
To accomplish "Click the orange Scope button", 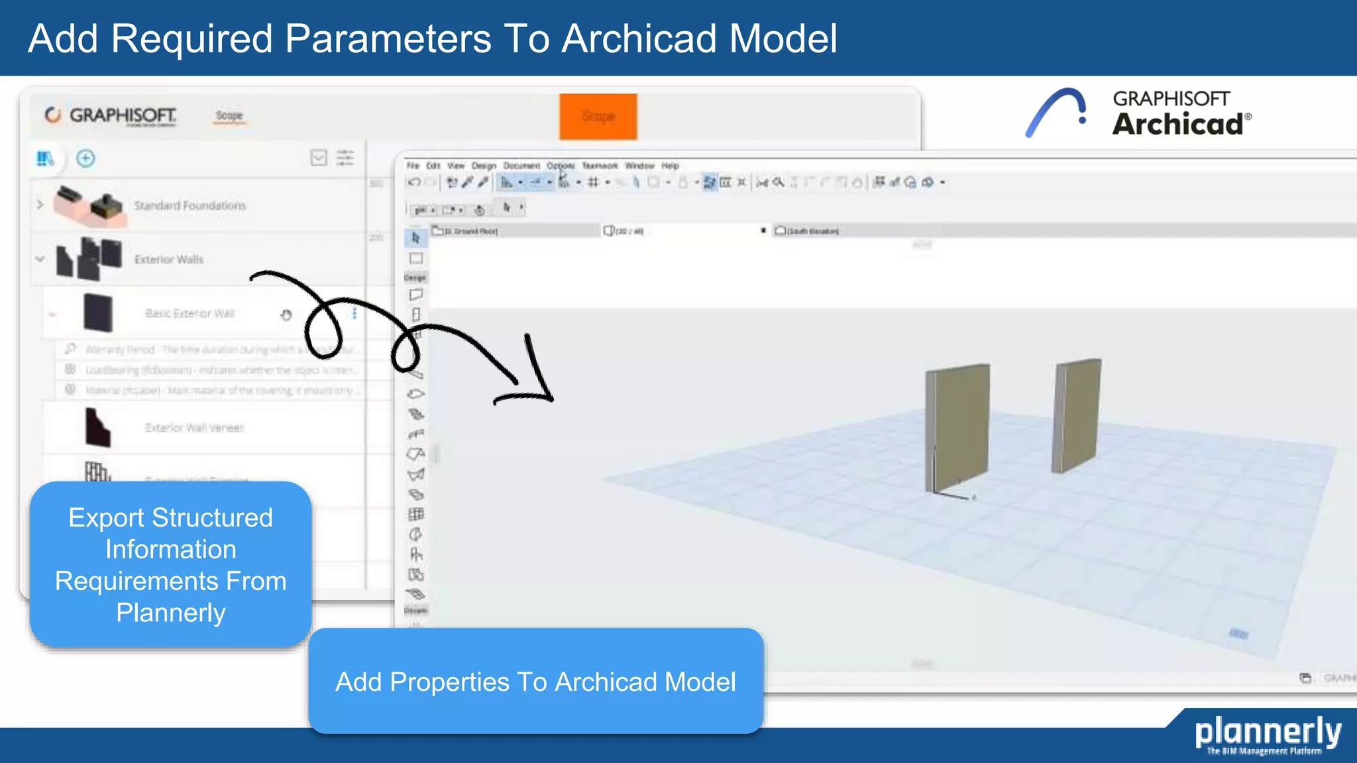I will coord(598,117).
